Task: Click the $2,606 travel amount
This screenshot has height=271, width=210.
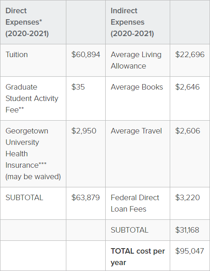Action: [188, 131]
